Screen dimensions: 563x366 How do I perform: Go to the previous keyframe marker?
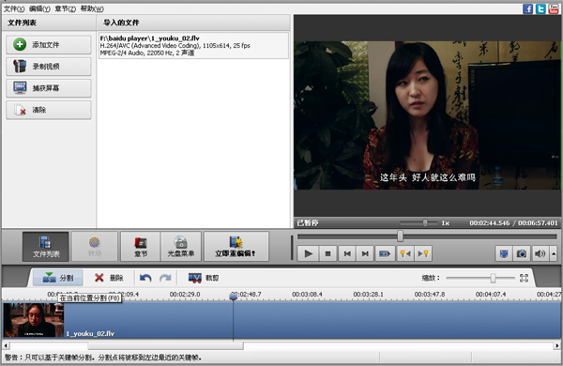pyautogui.click(x=405, y=254)
